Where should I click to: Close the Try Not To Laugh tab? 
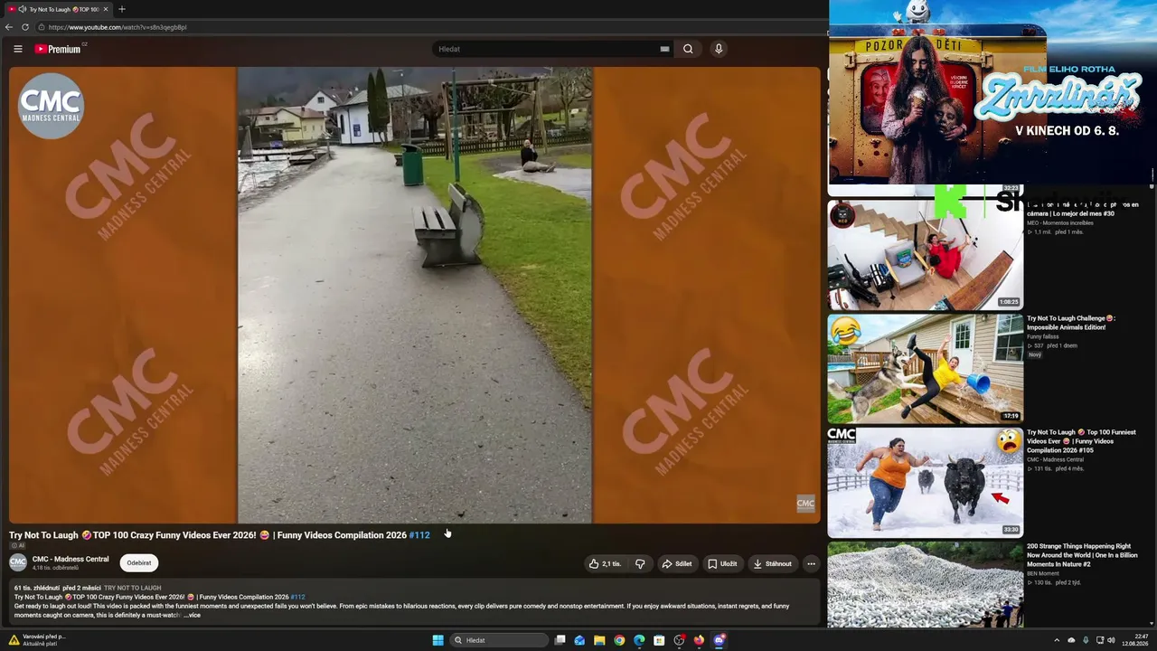[x=106, y=9]
